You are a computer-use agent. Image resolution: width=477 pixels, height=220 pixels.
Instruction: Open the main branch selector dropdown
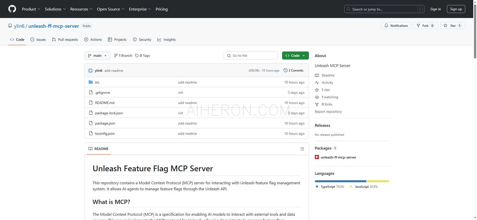(x=97, y=55)
